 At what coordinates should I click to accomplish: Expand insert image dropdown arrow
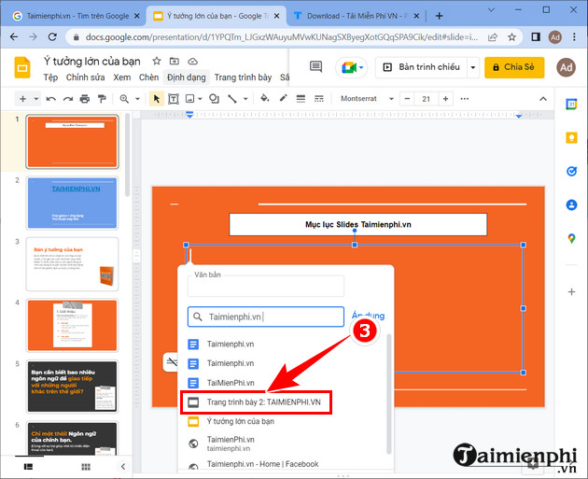coord(200,99)
